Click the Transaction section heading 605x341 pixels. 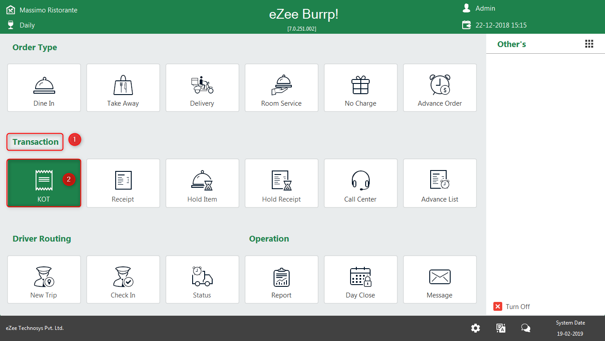(x=36, y=142)
